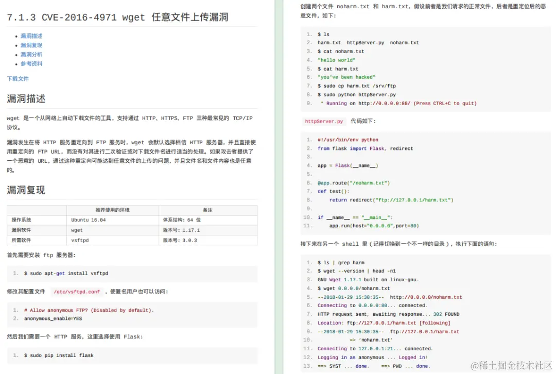Viewport: 556px width, 374px height.
Task: Click the 漏洞软件 table cell
Action: tap(37, 230)
